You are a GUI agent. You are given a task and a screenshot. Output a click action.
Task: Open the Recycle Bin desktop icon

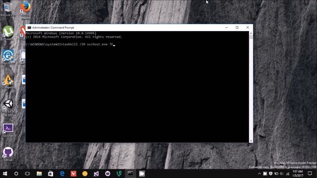coord(8,9)
